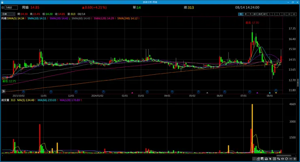Click the chart drawing tool icon in bottom toolbar

pyautogui.click(x=258, y=159)
